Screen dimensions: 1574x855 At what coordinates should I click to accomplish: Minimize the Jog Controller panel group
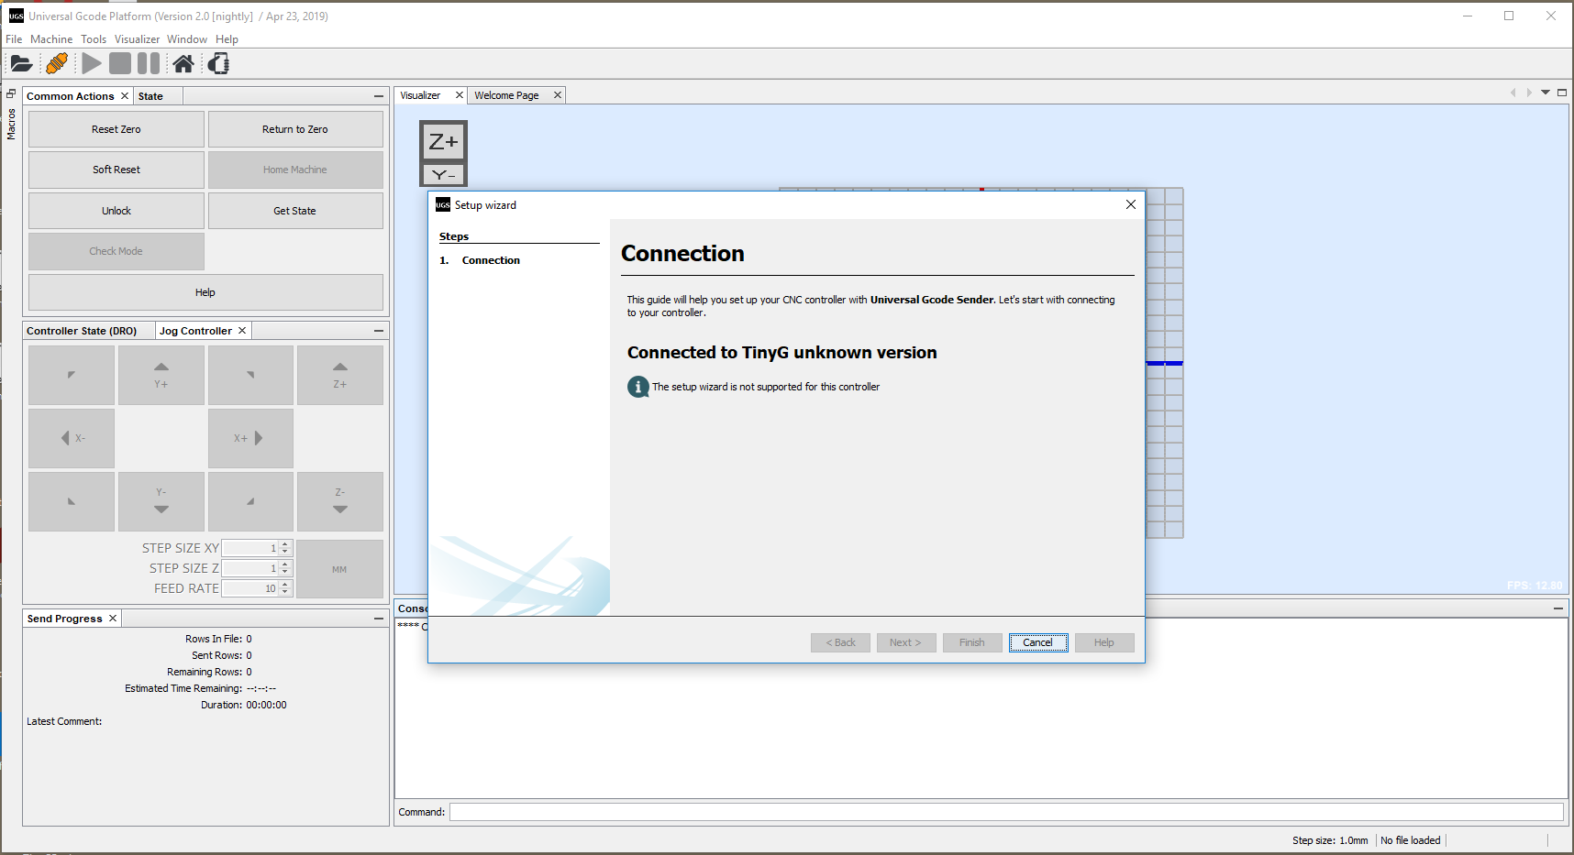click(379, 331)
